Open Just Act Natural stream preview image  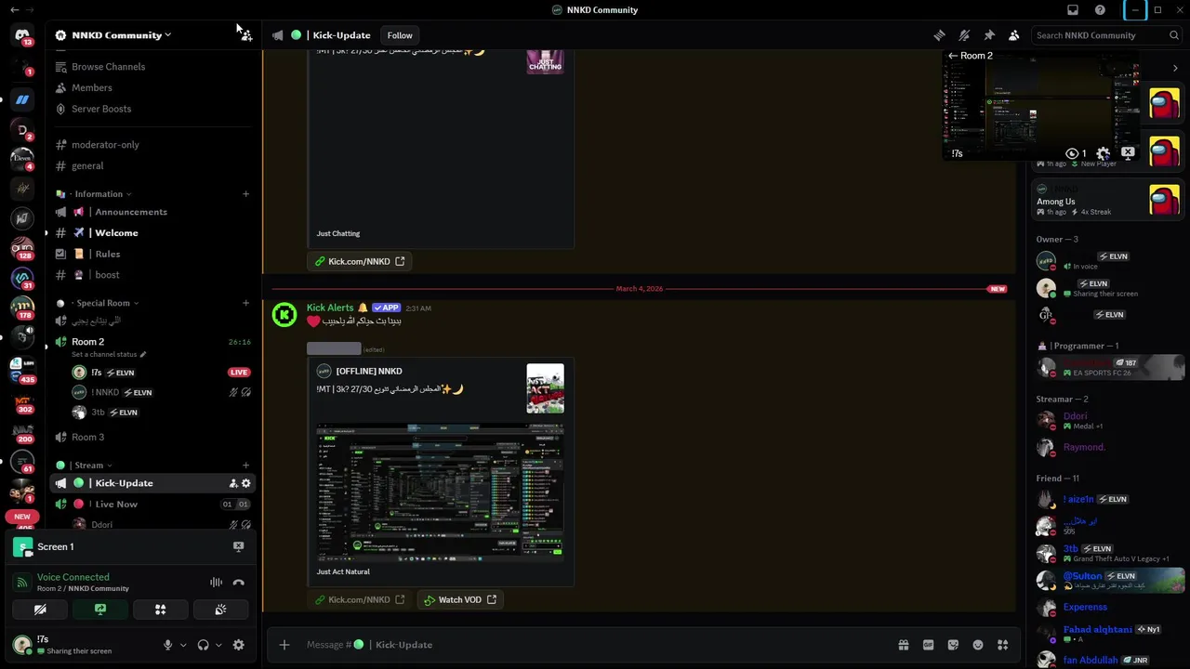pyautogui.click(x=440, y=492)
